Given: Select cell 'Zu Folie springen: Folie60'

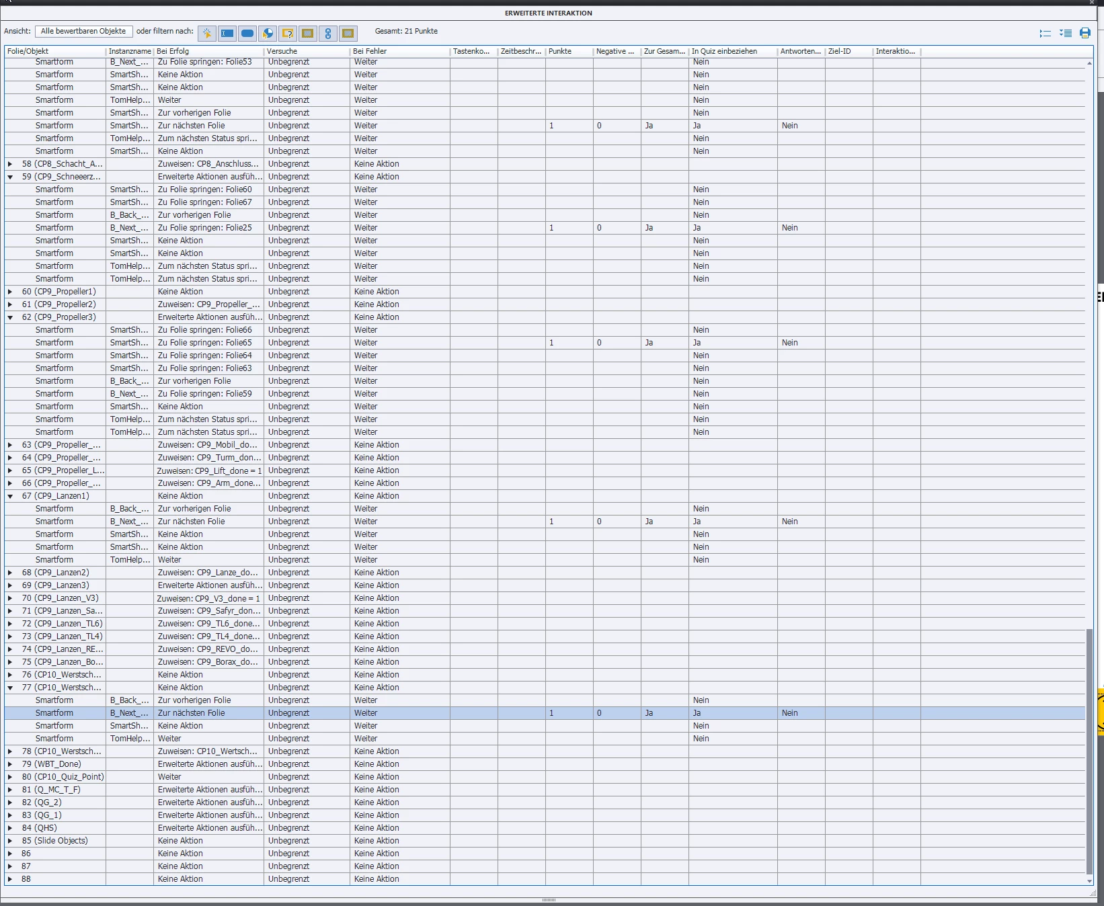Looking at the screenshot, I should click(208, 190).
